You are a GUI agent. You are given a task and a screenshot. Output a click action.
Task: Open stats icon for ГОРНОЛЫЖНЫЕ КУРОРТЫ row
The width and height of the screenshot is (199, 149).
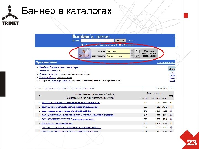[171, 119]
